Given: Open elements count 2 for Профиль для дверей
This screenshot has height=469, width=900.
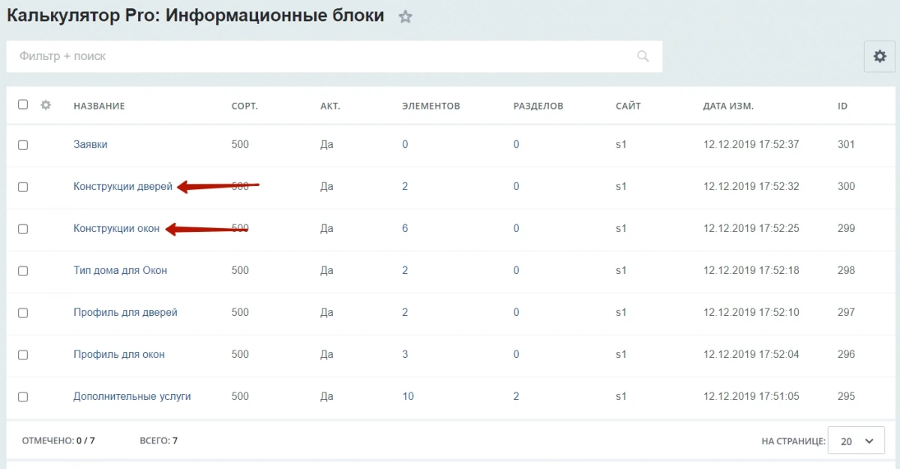Looking at the screenshot, I should click(405, 312).
